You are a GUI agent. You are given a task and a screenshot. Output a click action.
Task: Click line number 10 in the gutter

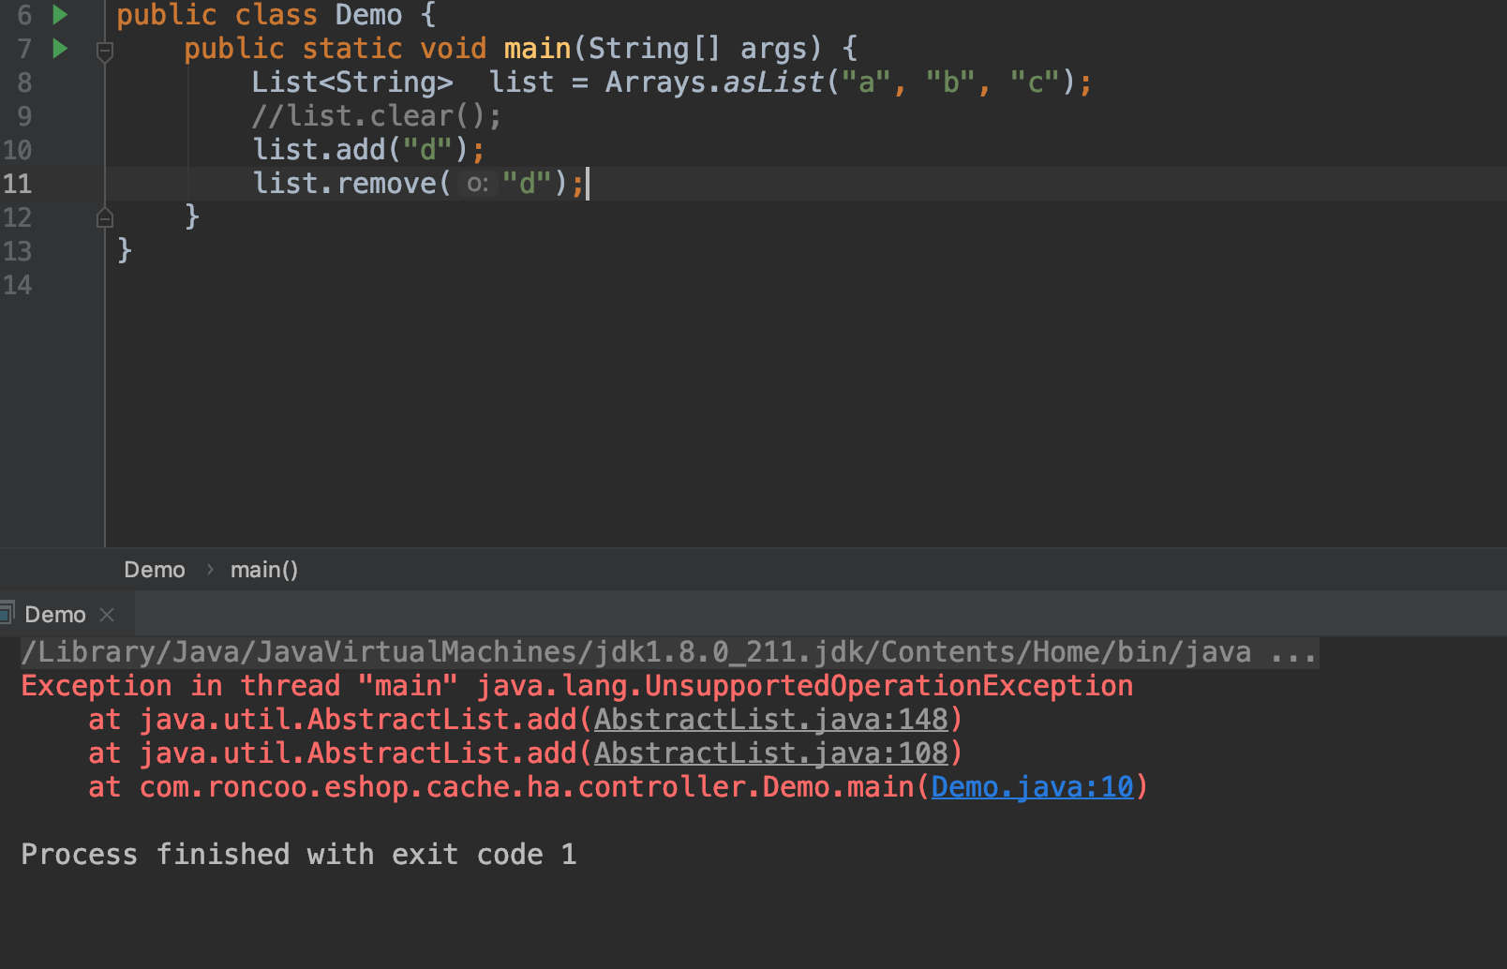click(x=17, y=150)
